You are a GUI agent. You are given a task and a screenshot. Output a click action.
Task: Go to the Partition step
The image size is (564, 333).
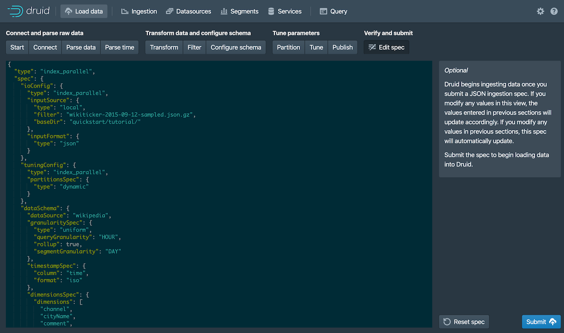(x=288, y=47)
